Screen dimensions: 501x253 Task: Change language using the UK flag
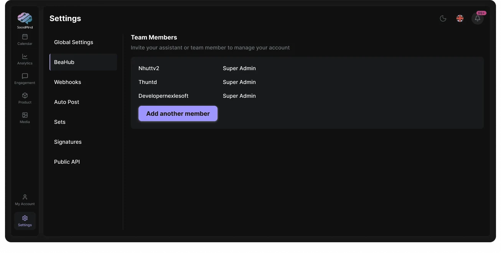[460, 18]
